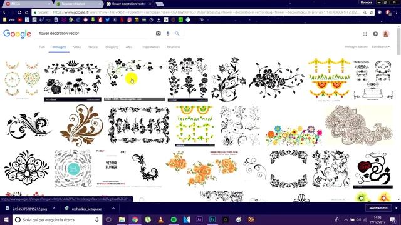Viewport: 401px width, 225px height.
Task: Expand the SafeSearch dropdown
Action: pyautogui.click(x=380, y=47)
